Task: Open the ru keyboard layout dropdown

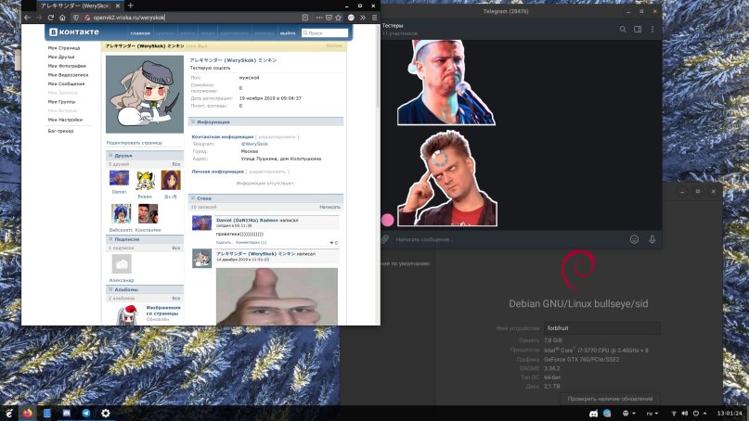Action: click(652, 413)
